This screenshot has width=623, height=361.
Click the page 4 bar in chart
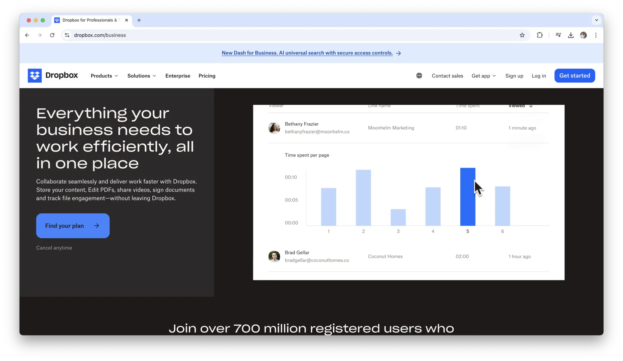[433, 207]
